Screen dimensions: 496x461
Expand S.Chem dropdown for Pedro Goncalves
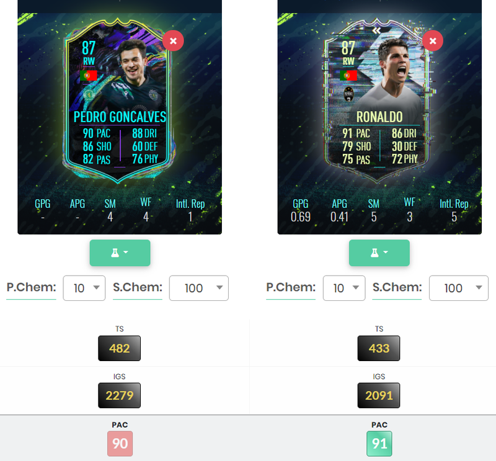pyautogui.click(x=198, y=288)
